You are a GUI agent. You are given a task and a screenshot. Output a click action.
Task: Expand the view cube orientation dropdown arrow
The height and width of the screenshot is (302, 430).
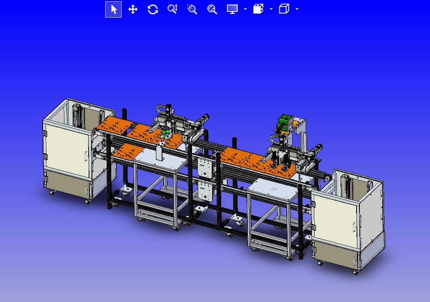(297, 9)
